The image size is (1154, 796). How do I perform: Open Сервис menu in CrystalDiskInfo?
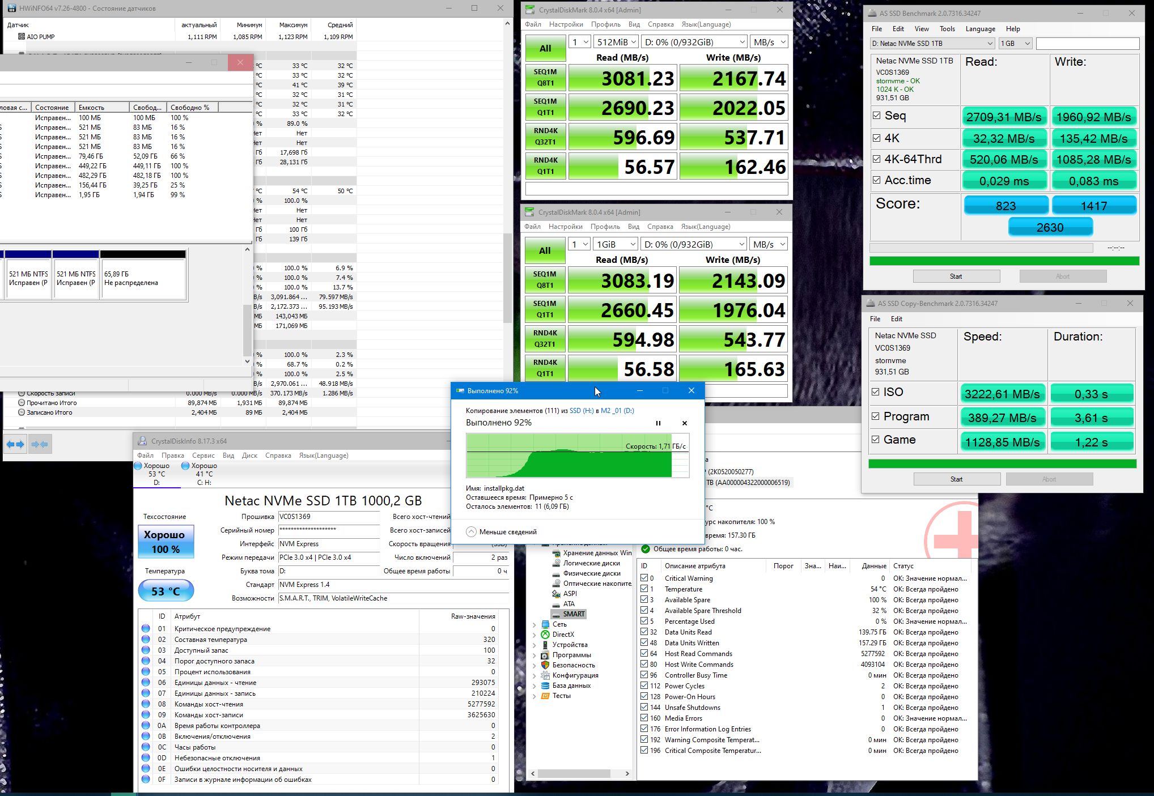pyautogui.click(x=203, y=456)
